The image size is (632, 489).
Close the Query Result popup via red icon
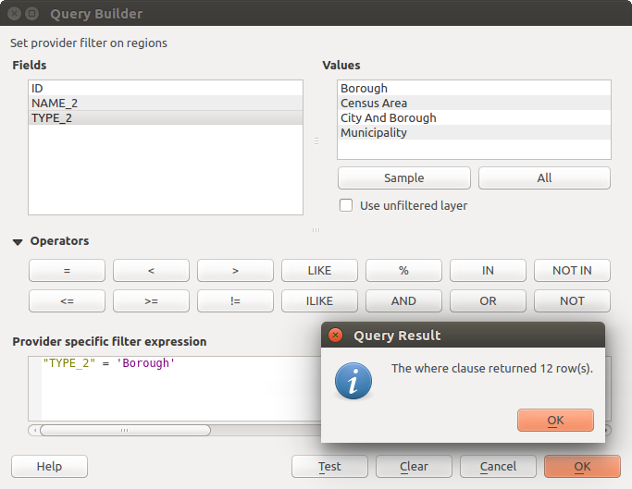[x=336, y=336]
